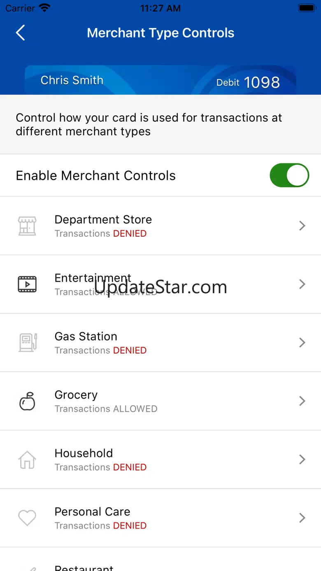Tap the Department Store shop icon
The height and width of the screenshot is (571, 321).
tap(27, 226)
